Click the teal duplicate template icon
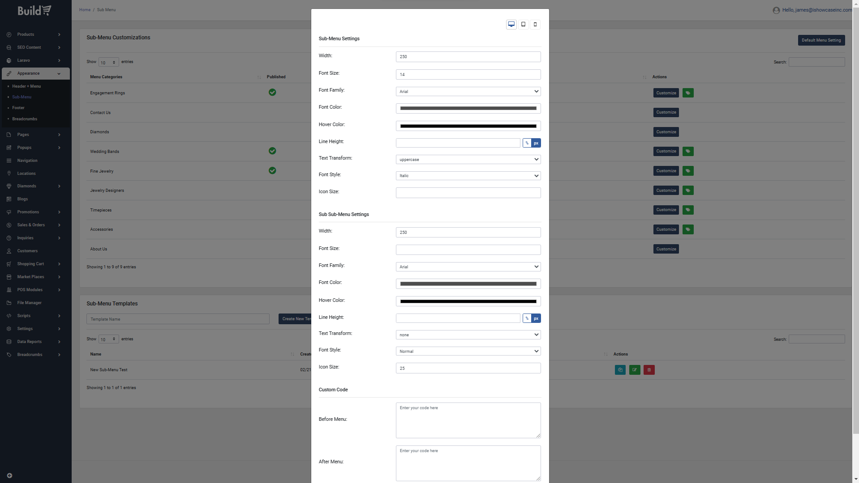859x483 pixels. [x=620, y=370]
